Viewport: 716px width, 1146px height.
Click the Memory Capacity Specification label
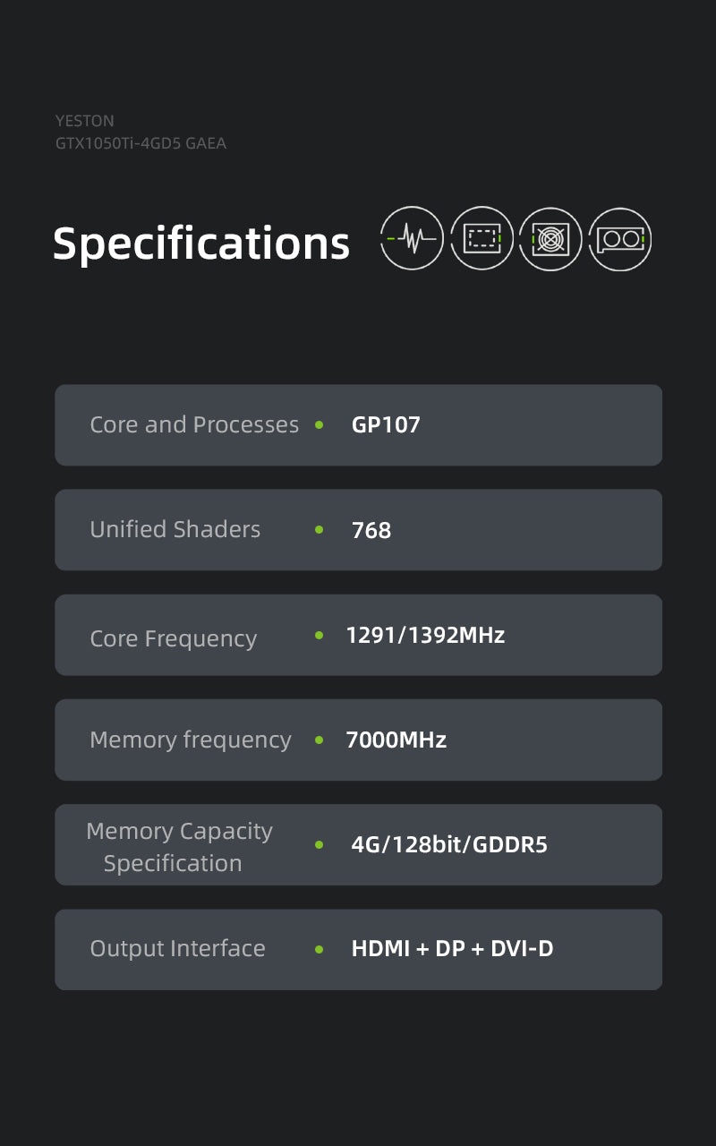(179, 847)
